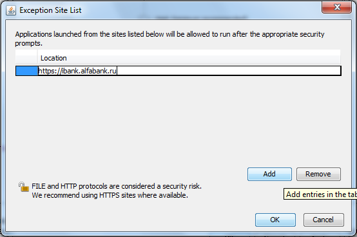Close the Exception Site List dialog

pyautogui.click(x=337, y=7)
